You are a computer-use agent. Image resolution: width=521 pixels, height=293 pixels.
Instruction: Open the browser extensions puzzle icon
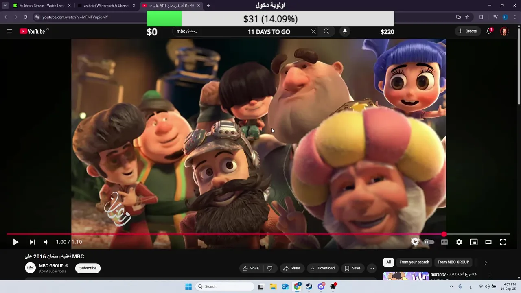pyautogui.click(x=481, y=17)
